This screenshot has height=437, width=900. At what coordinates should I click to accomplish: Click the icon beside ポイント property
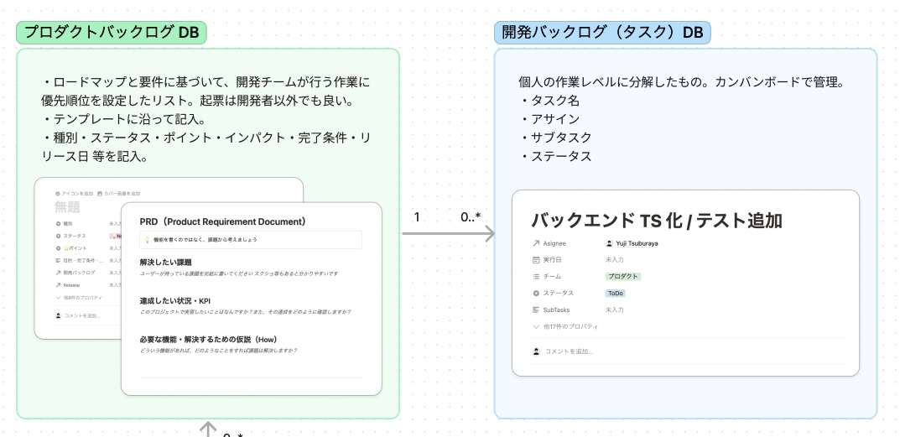58,248
